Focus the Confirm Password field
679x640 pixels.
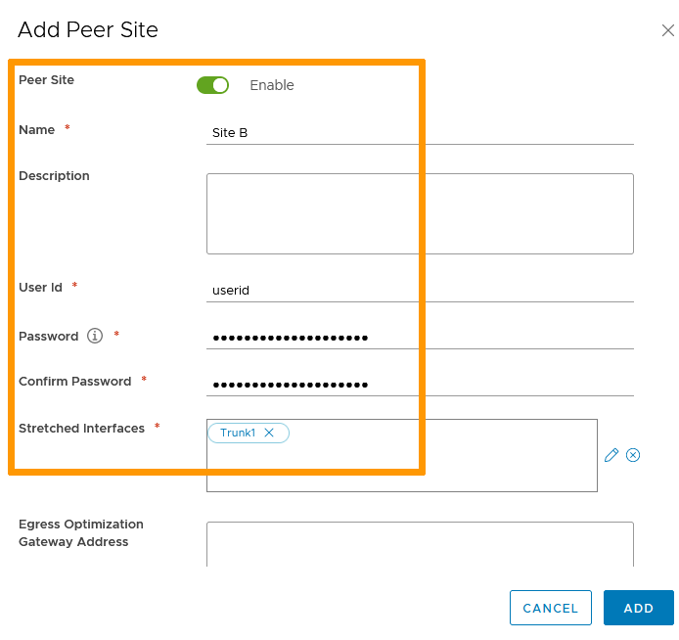[x=420, y=384]
